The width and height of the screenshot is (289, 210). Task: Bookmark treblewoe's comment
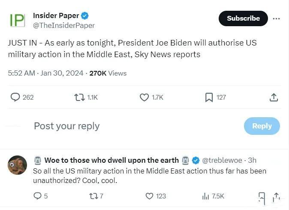(262, 198)
